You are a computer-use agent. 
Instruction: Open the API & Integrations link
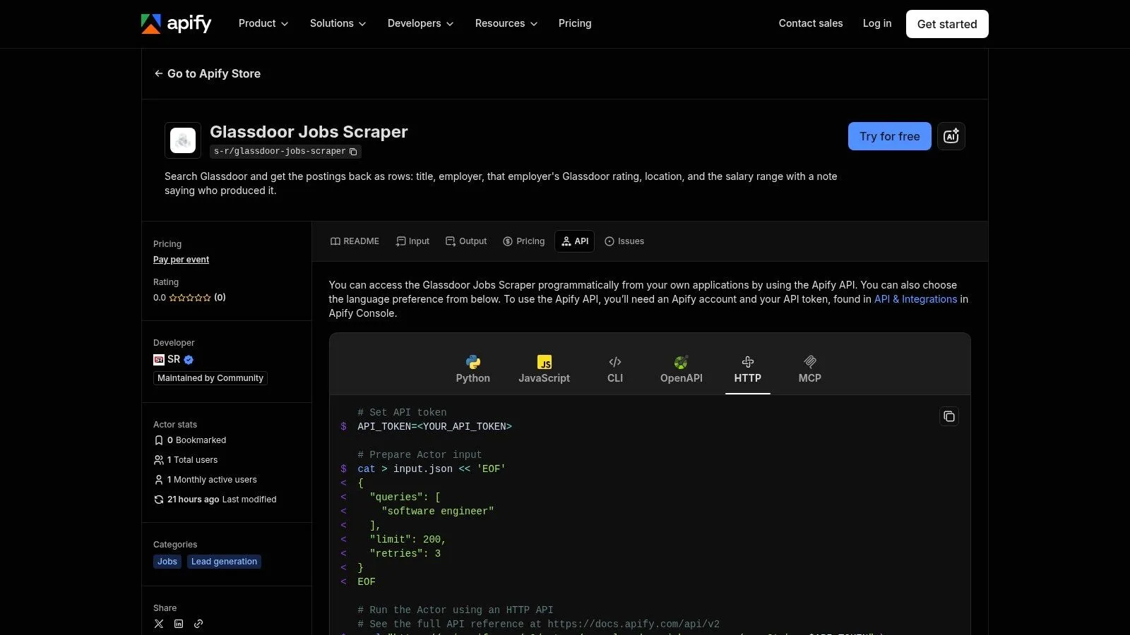pyautogui.click(x=915, y=299)
